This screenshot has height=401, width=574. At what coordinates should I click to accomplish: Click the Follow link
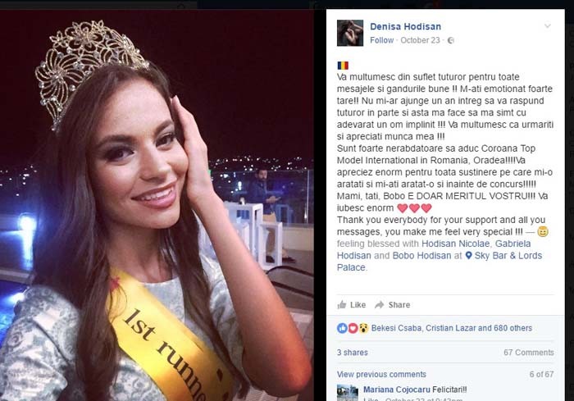(x=382, y=40)
